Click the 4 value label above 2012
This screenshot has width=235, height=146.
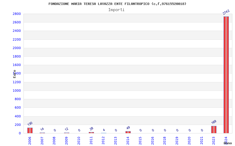[x=104, y=130]
